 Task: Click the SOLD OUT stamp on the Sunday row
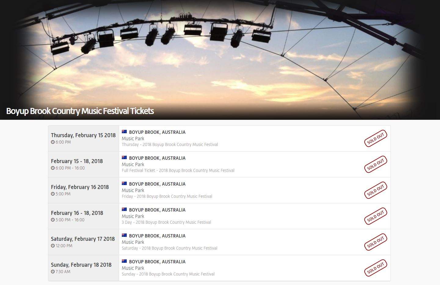coord(376,268)
